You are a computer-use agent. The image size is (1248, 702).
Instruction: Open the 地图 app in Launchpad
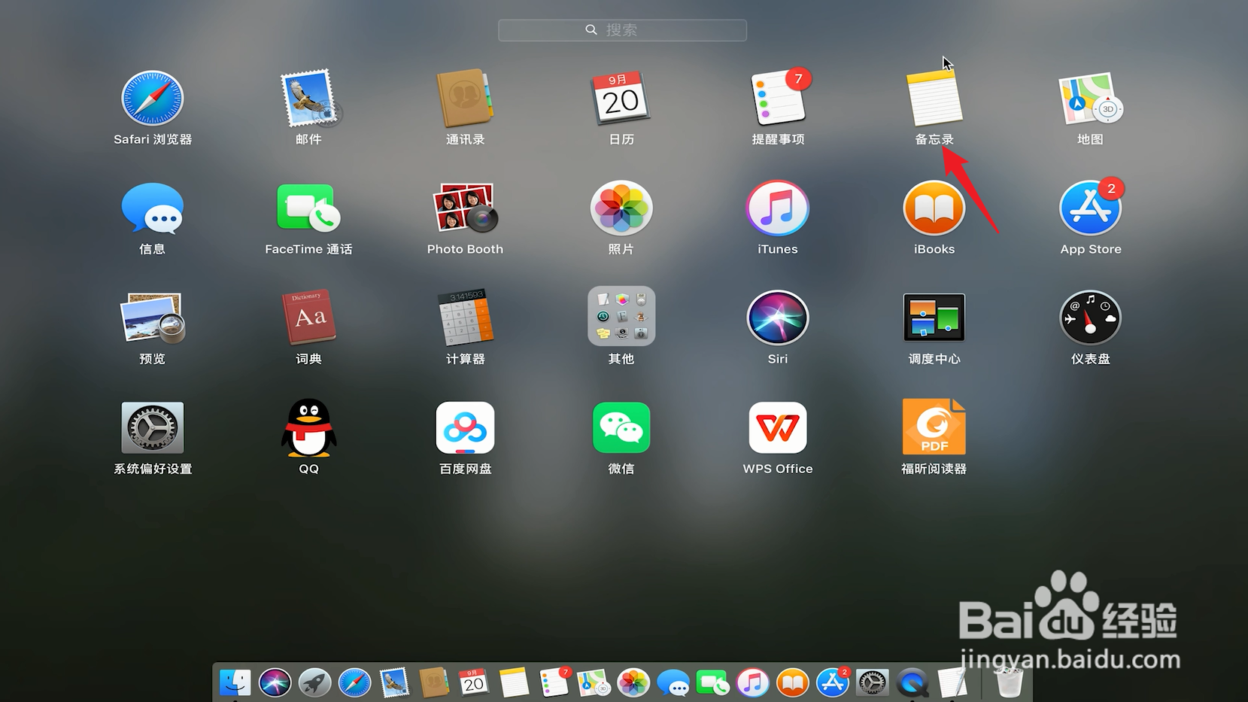tap(1091, 99)
